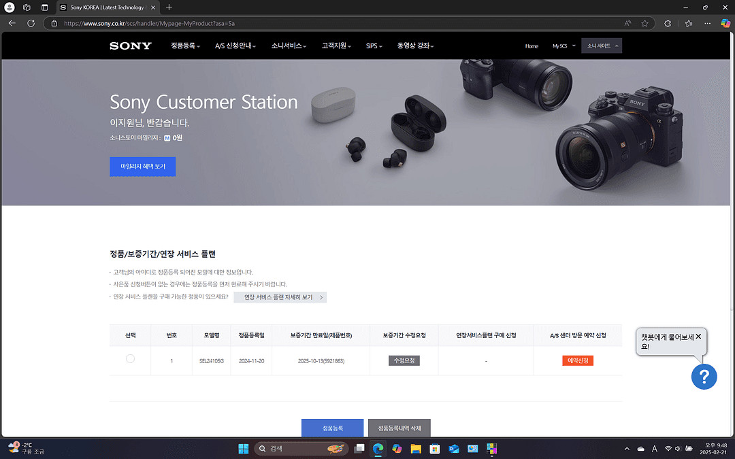Refresh the current page
The image size is (735, 459).
click(x=31, y=23)
